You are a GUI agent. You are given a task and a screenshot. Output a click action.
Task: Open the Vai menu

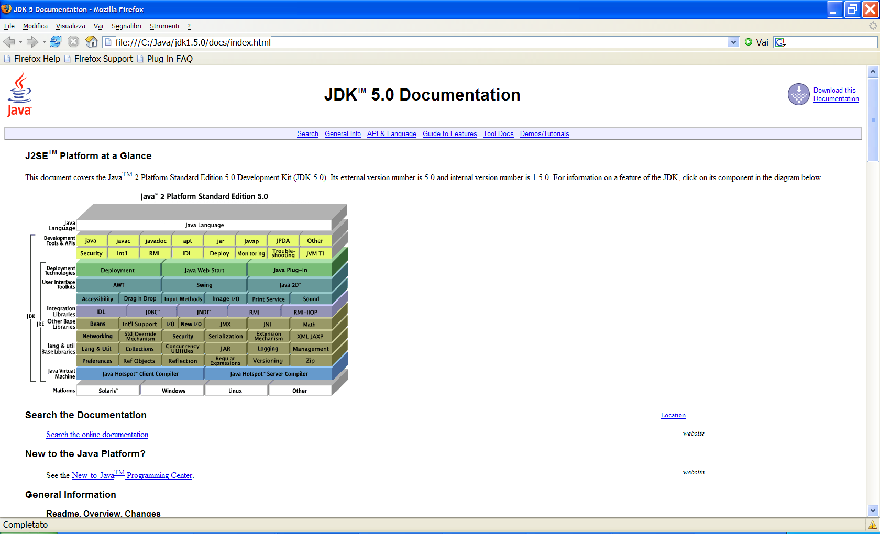click(98, 26)
